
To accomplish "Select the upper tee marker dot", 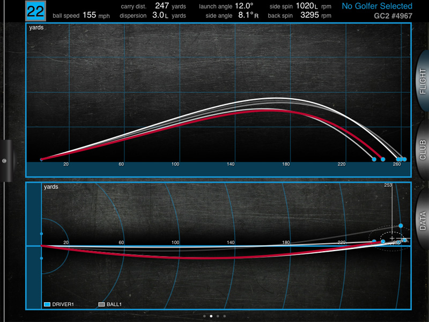I will click(x=41, y=234).
